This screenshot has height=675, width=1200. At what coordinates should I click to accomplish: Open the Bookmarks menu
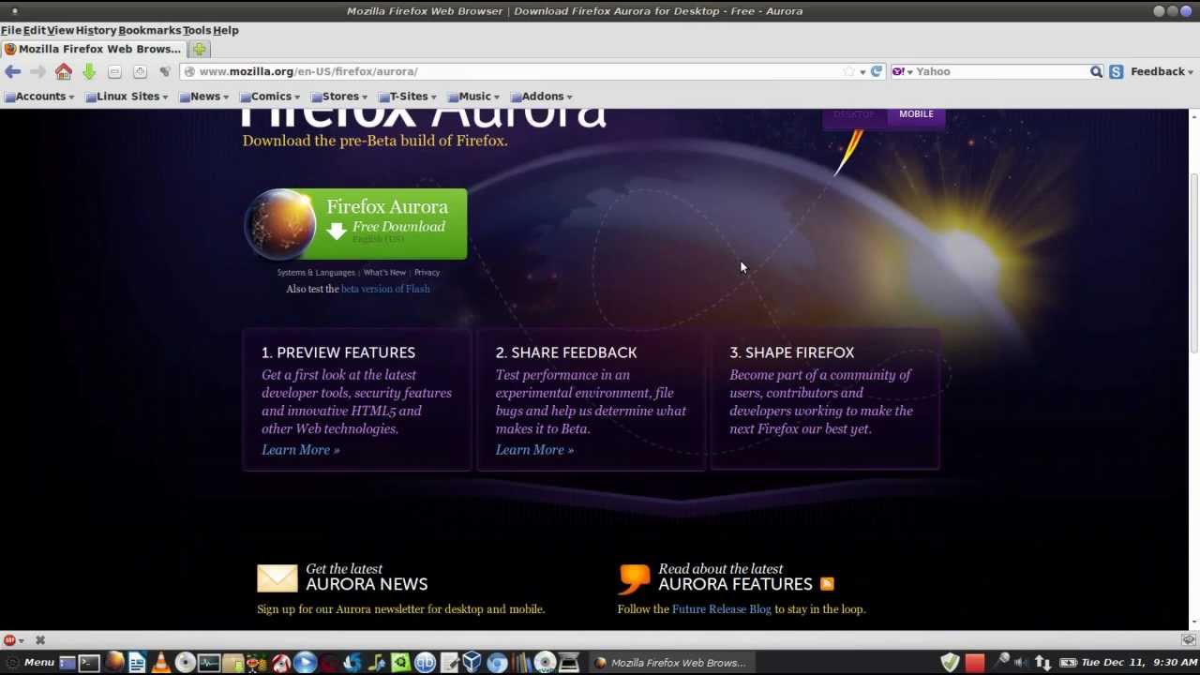tap(150, 30)
